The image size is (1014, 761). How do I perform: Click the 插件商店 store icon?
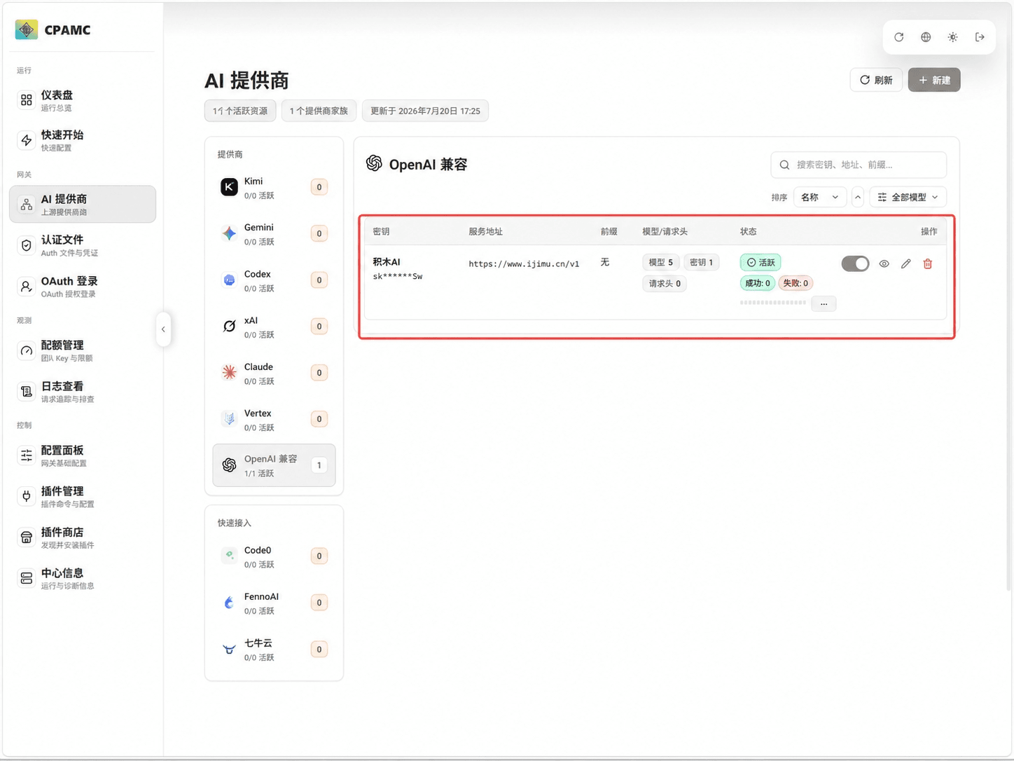pyautogui.click(x=27, y=537)
